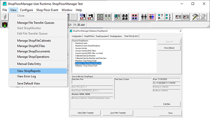Click the ShopReports dialog title icon
Image resolution: width=210 pixels, height=118 pixels.
[71, 31]
